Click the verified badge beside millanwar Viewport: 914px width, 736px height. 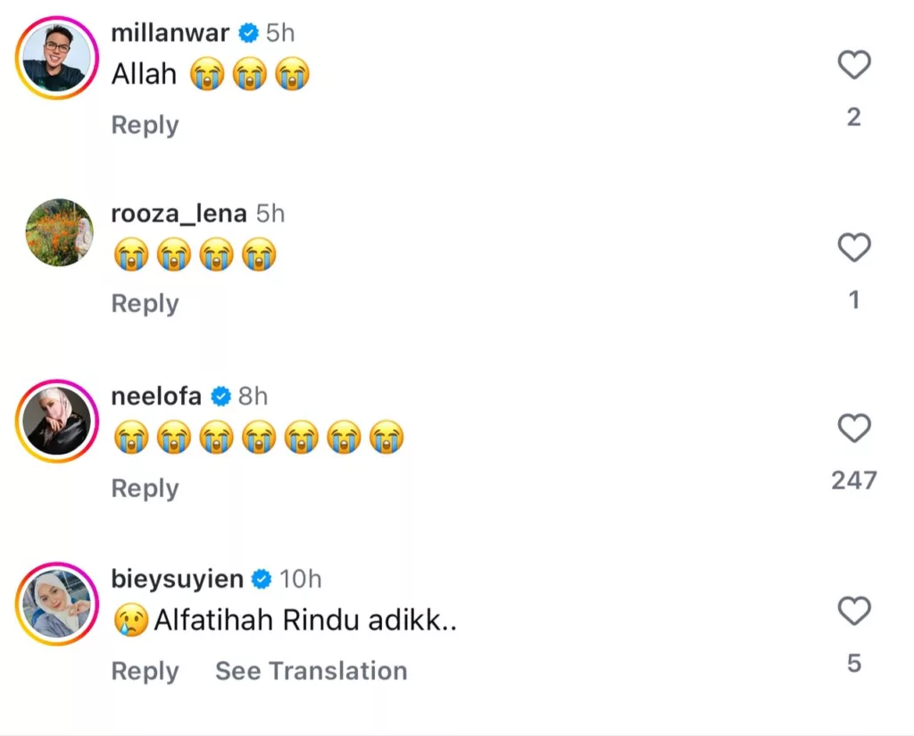pyautogui.click(x=249, y=34)
